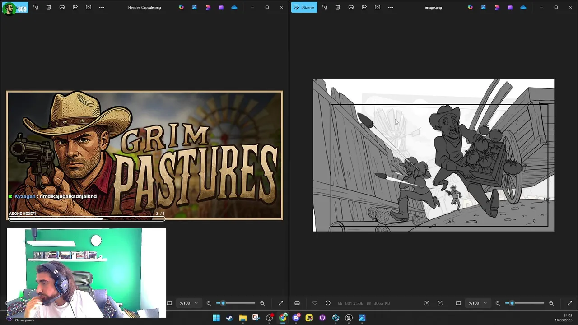Click Designer icon in Header_Capsule.png window

tap(208, 7)
